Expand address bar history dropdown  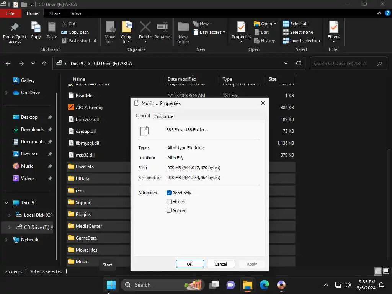[x=286, y=64]
